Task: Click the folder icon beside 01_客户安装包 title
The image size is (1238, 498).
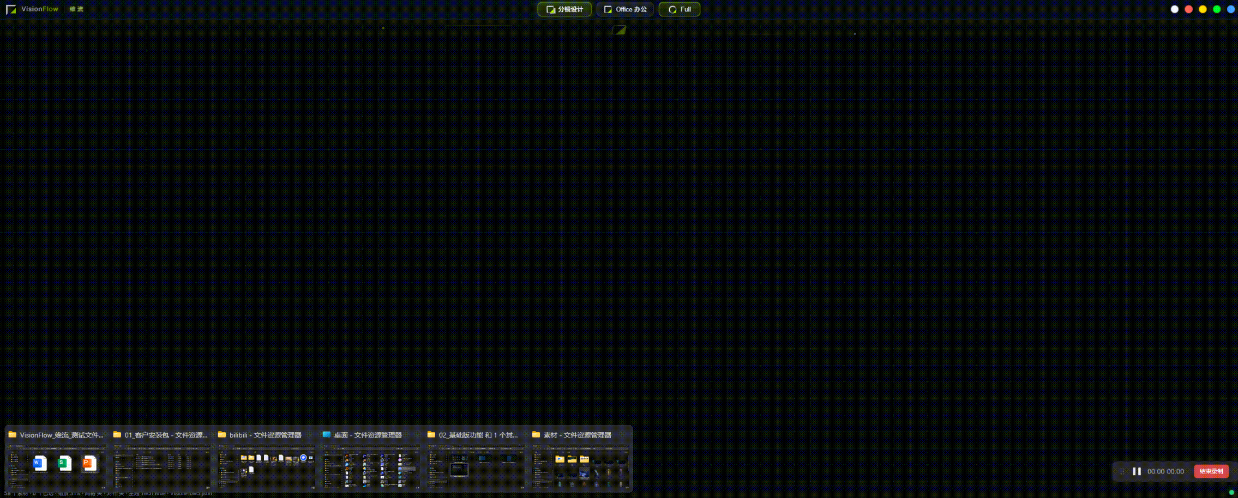Action: 117,435
